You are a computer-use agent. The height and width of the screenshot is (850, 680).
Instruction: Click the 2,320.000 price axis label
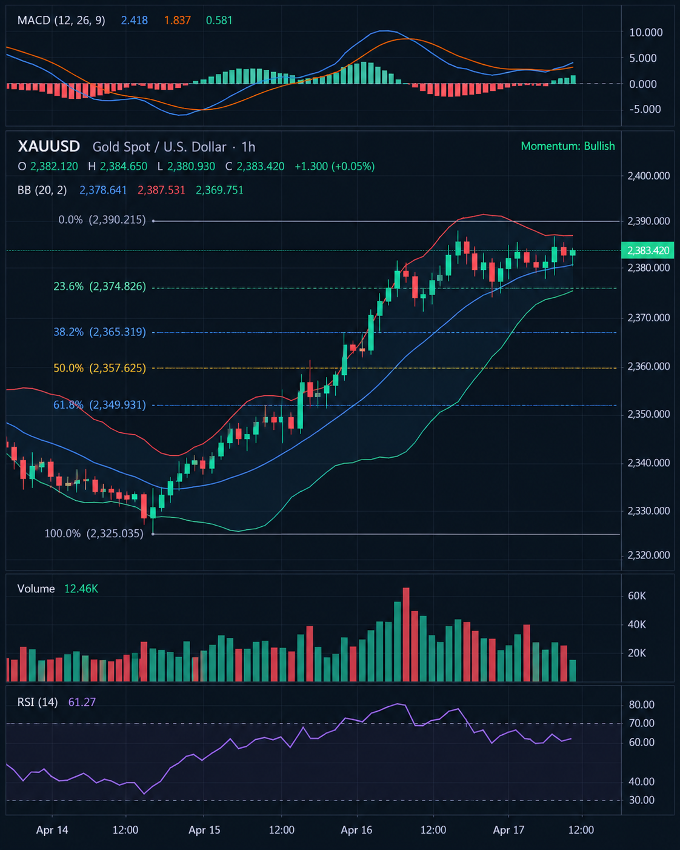point(648,555)
